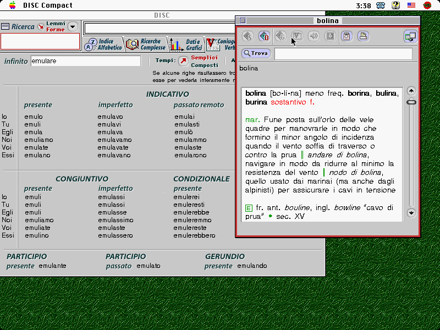Switch windows using the window-swap icon
Viewport: 440px width, 330px height.
[x=410, y=36]
